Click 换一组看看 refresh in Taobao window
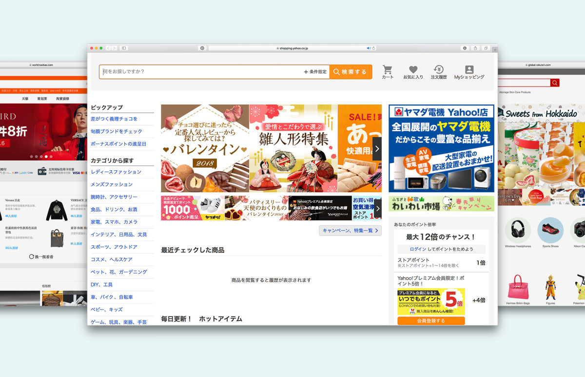The width and height of the screenshot is (585, 377). click(x=41, y=256)
